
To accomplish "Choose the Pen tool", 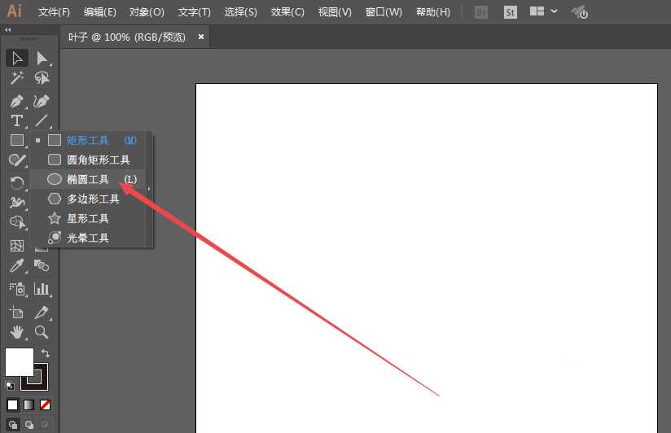I will (16, 101).
